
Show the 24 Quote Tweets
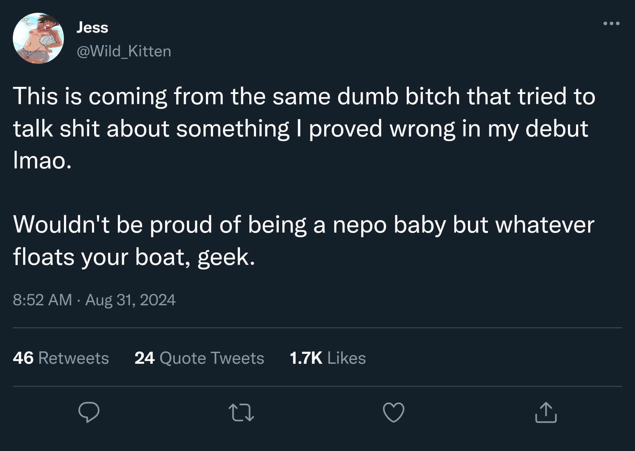click(199, 358)
